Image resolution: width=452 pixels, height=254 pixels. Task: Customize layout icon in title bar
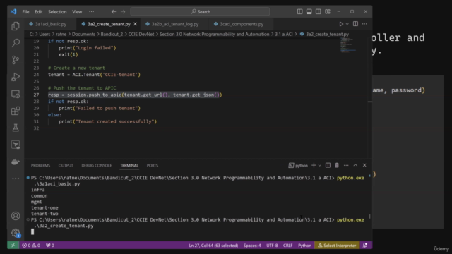pyautogui.click(x=328, y=11)
